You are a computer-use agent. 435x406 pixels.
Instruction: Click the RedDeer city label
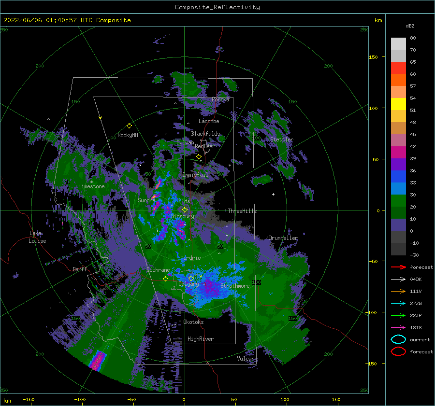(205, 146)
